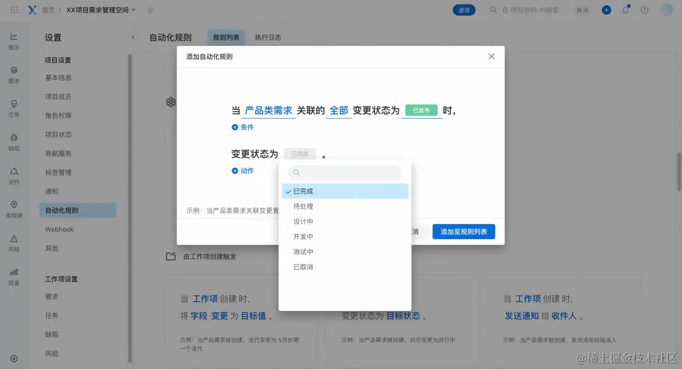Select the 迭代 iterations icon
This screenshot has width=682, height=369.
click(14, 177)
